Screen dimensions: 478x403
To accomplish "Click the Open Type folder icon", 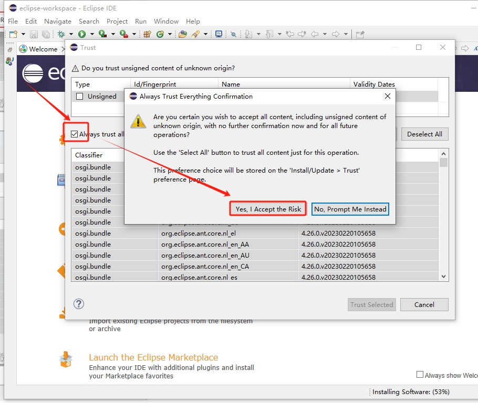I will [183, 34].
